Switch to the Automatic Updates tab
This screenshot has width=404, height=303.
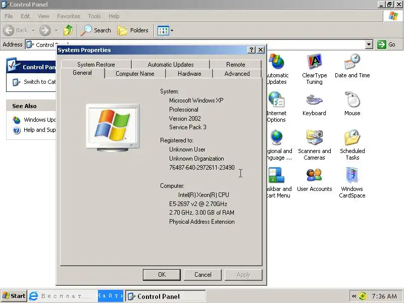tap(171, 65)
